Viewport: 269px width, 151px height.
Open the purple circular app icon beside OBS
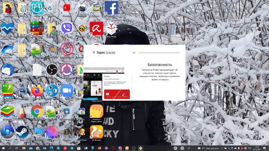tap(67, 70)
